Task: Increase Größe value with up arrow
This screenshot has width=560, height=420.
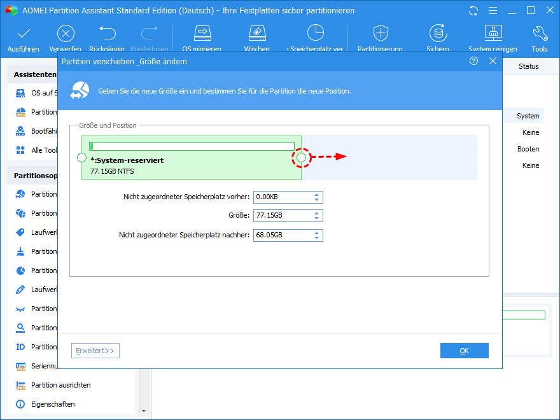Action: (317, 213)
